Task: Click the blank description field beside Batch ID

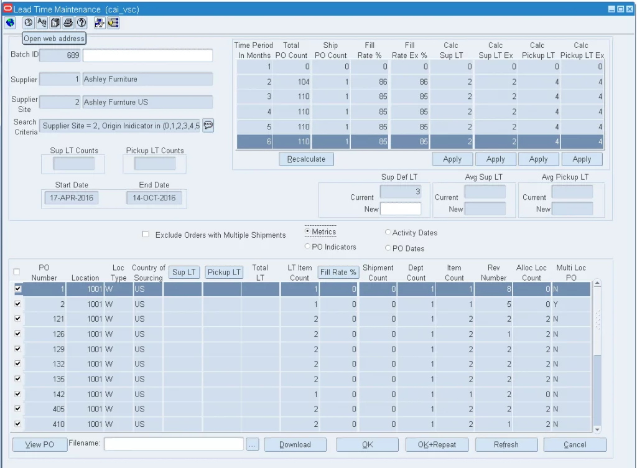Action: click(147, 55)
